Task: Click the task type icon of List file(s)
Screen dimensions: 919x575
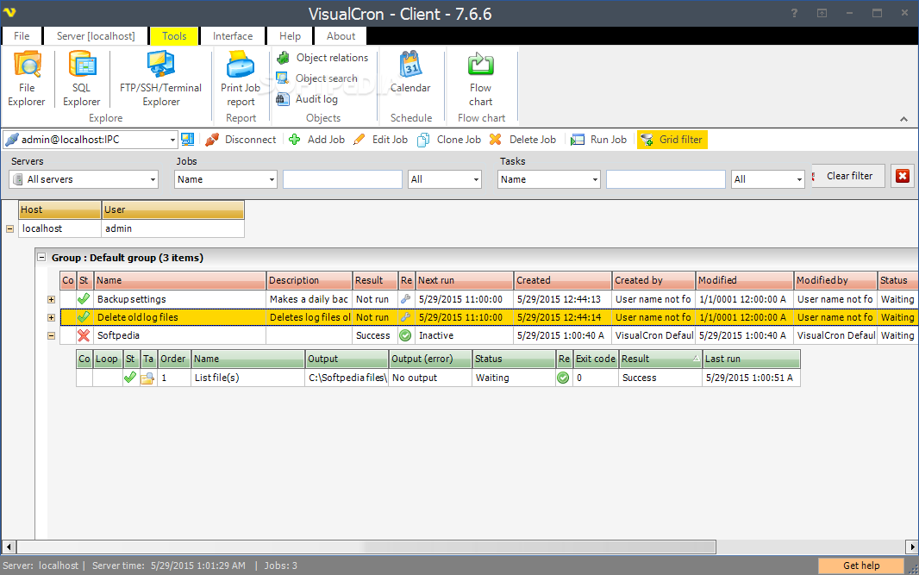Action: tap(147, 378)
